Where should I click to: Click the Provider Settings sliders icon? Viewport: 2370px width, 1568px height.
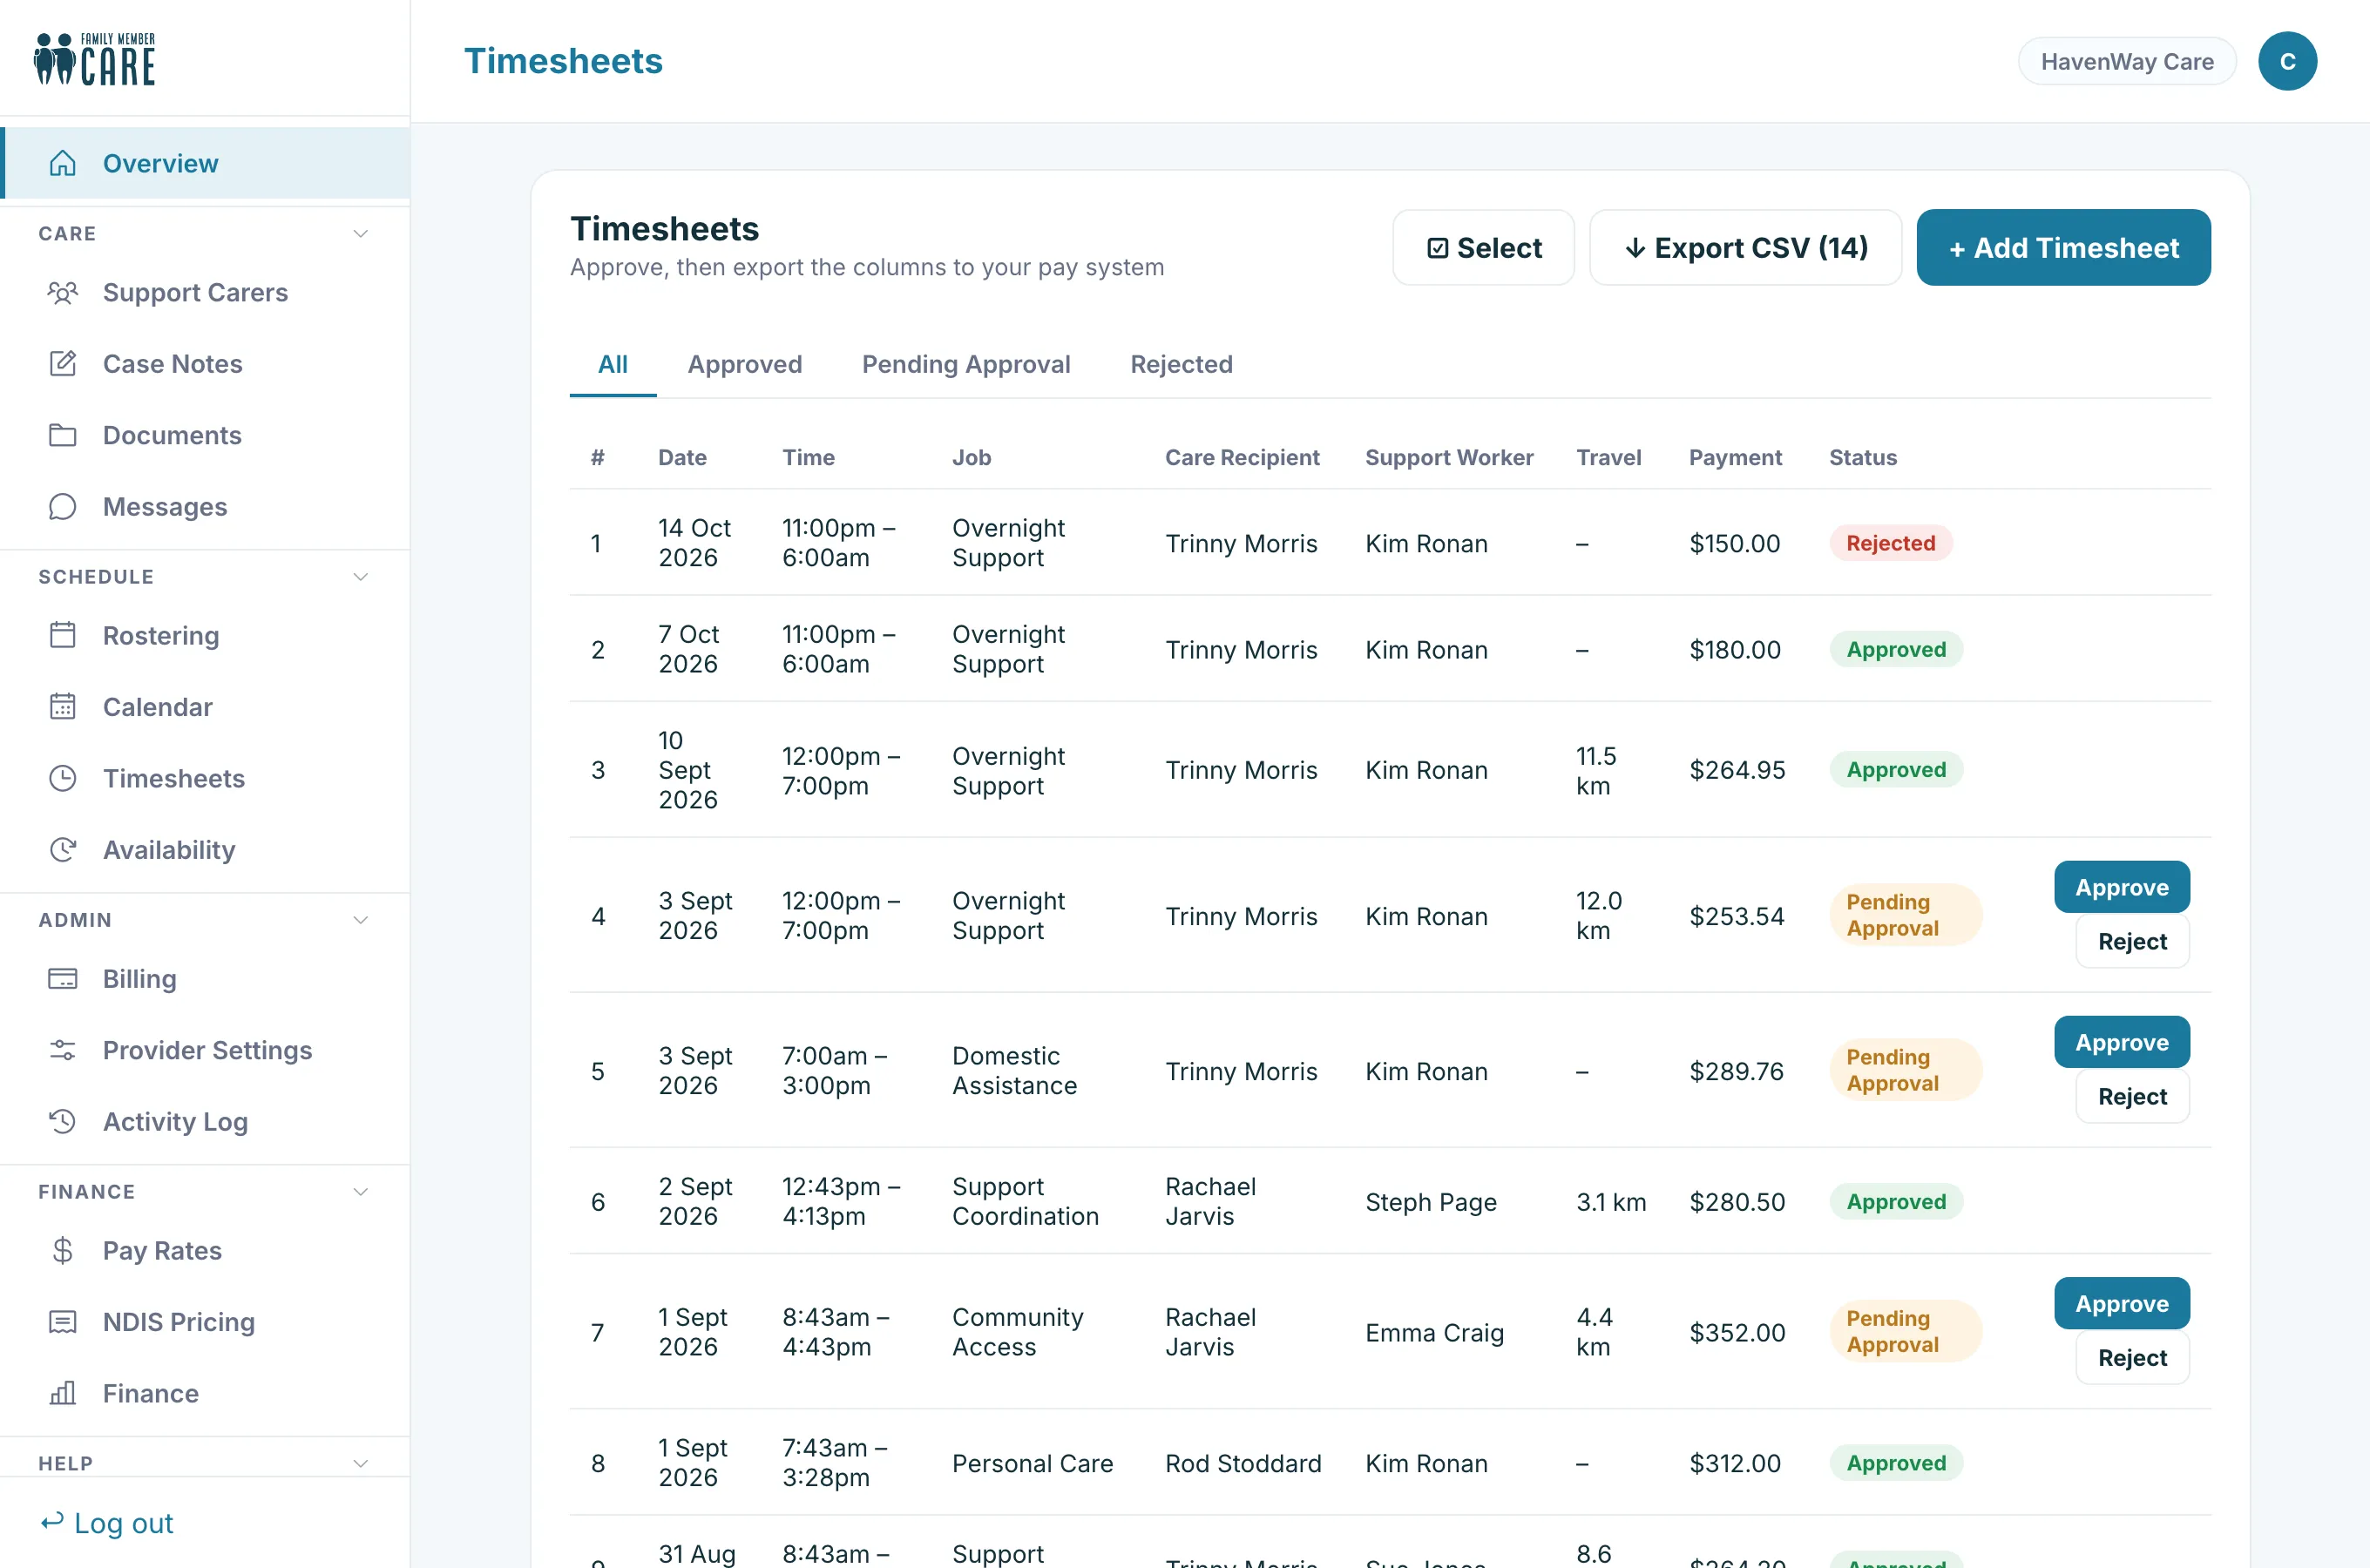(x=63, y=1049)
